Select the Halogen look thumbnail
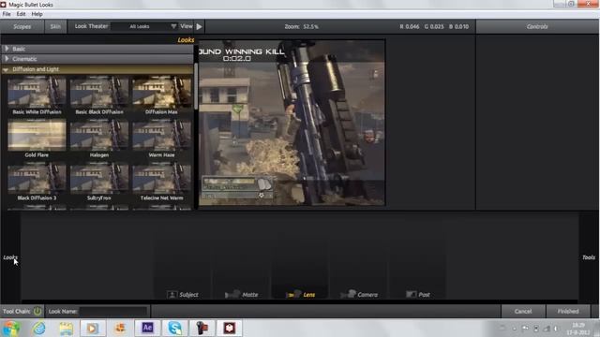The height and width of the screenshot is (337, 600). point(99,135)
